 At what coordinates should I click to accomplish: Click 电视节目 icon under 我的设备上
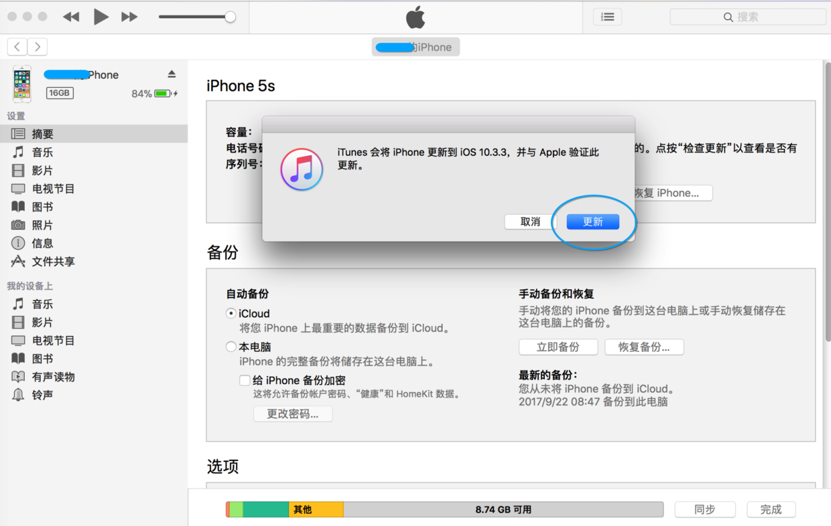point(18,340)
